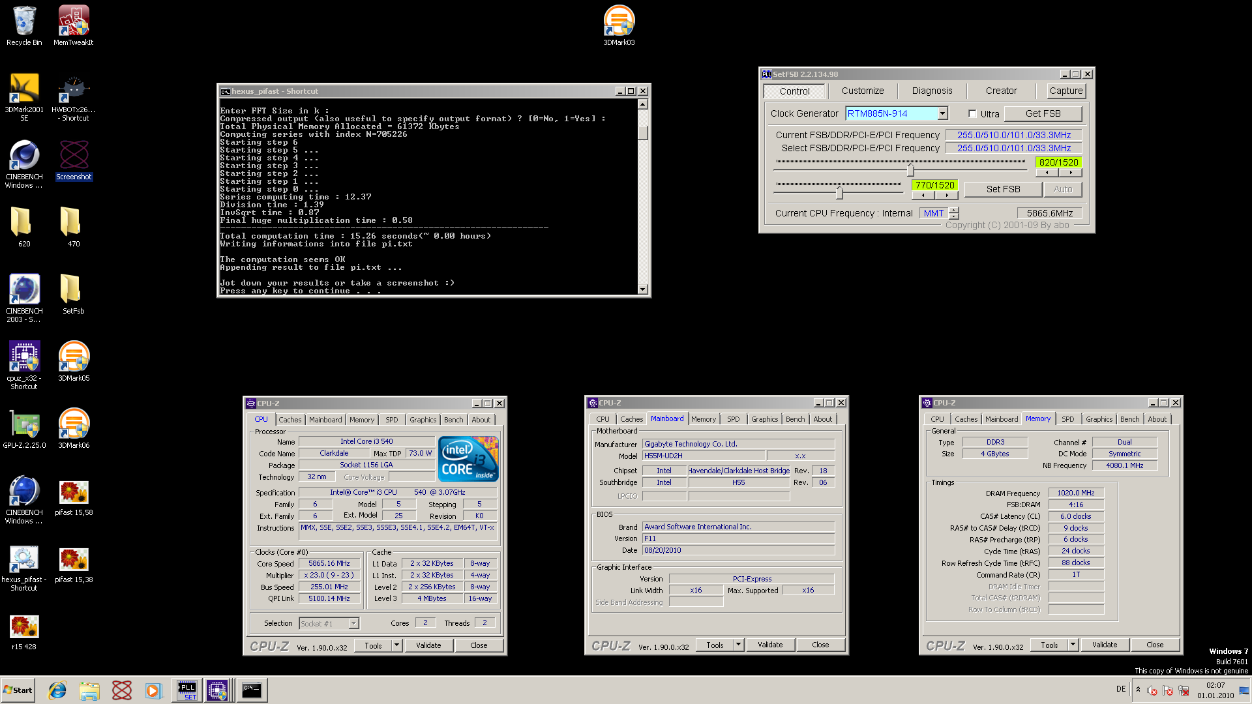This screenshot has width=1252, height=704.
Task: Open the Socket #1 selection dropdown
Action: click(353, 624)
